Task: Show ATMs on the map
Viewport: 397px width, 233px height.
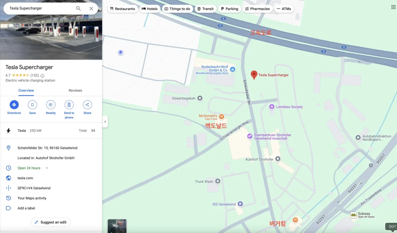Action: (x=284, y=9)
